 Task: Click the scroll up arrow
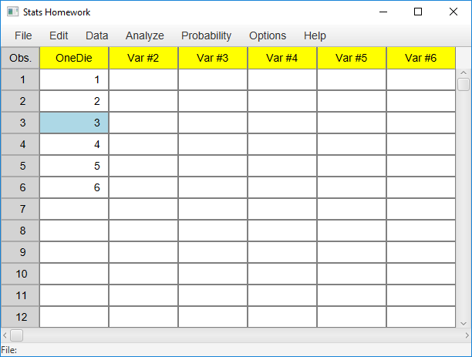click(464, 72)
